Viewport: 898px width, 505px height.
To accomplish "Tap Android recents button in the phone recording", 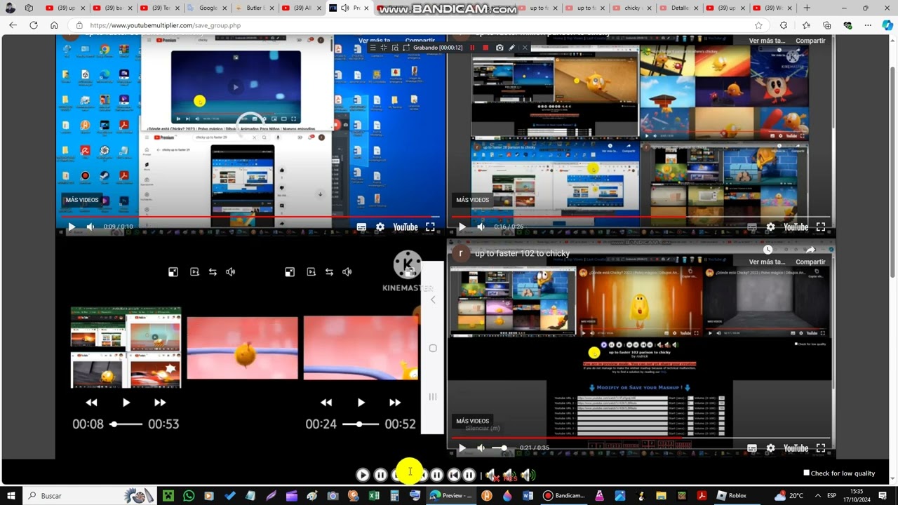I will [x=433, y=396].
